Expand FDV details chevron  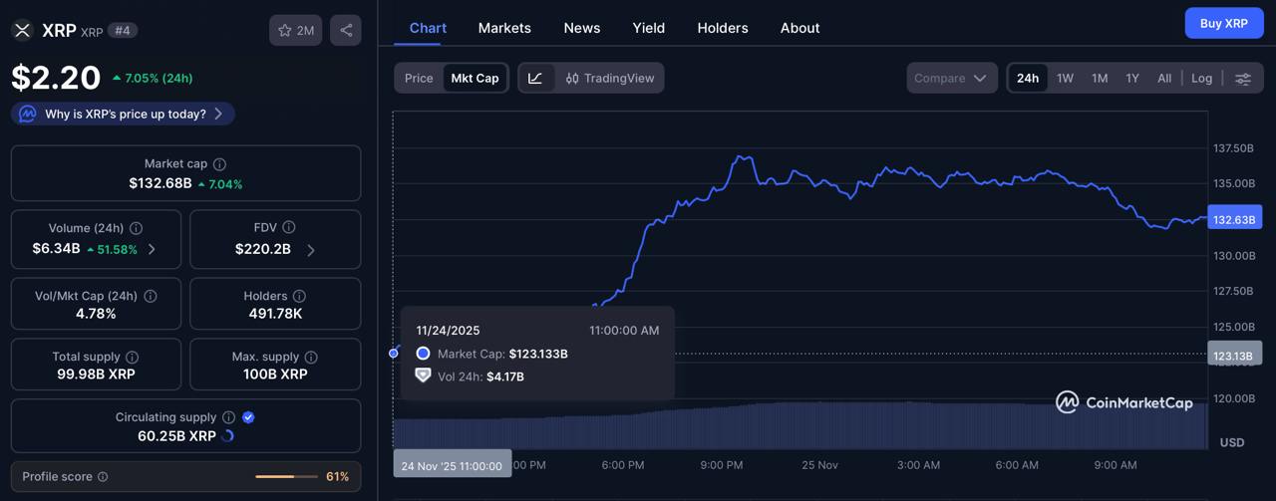point(311,250)
